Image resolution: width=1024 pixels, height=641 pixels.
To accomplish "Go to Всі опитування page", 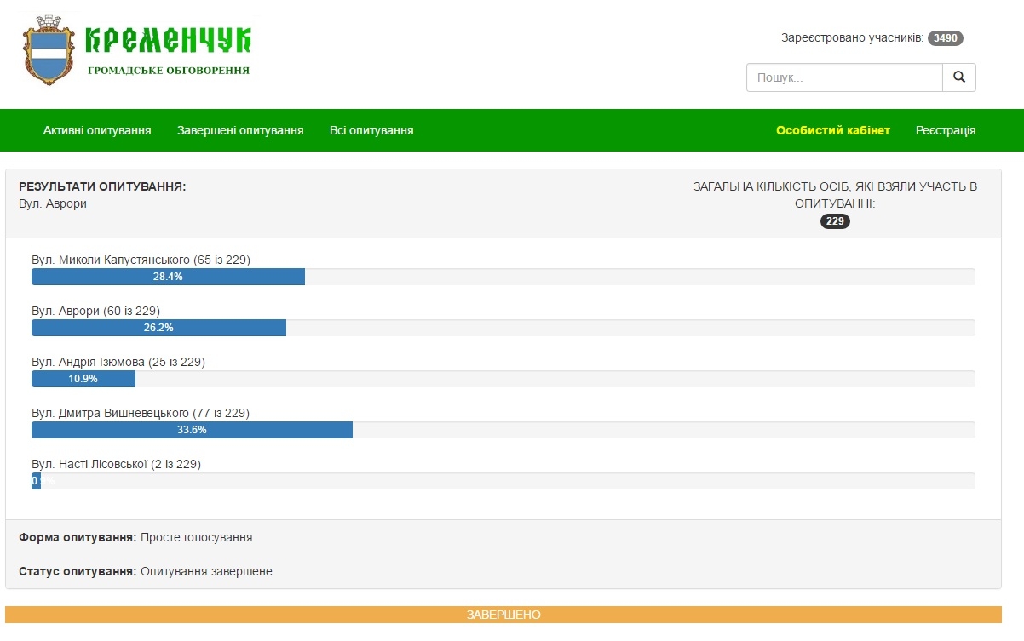I will point(371,130).
